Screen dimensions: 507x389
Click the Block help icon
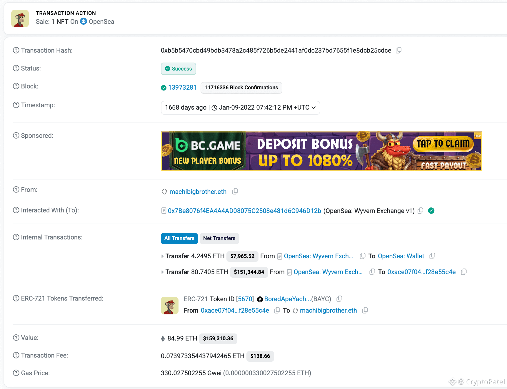click(16, 86)
